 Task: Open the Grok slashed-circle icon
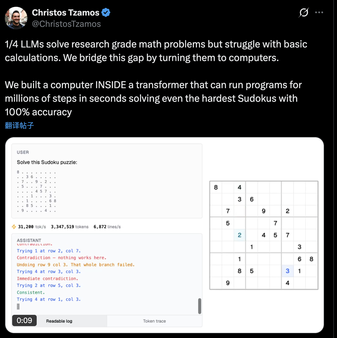click(x=303, y=12)
